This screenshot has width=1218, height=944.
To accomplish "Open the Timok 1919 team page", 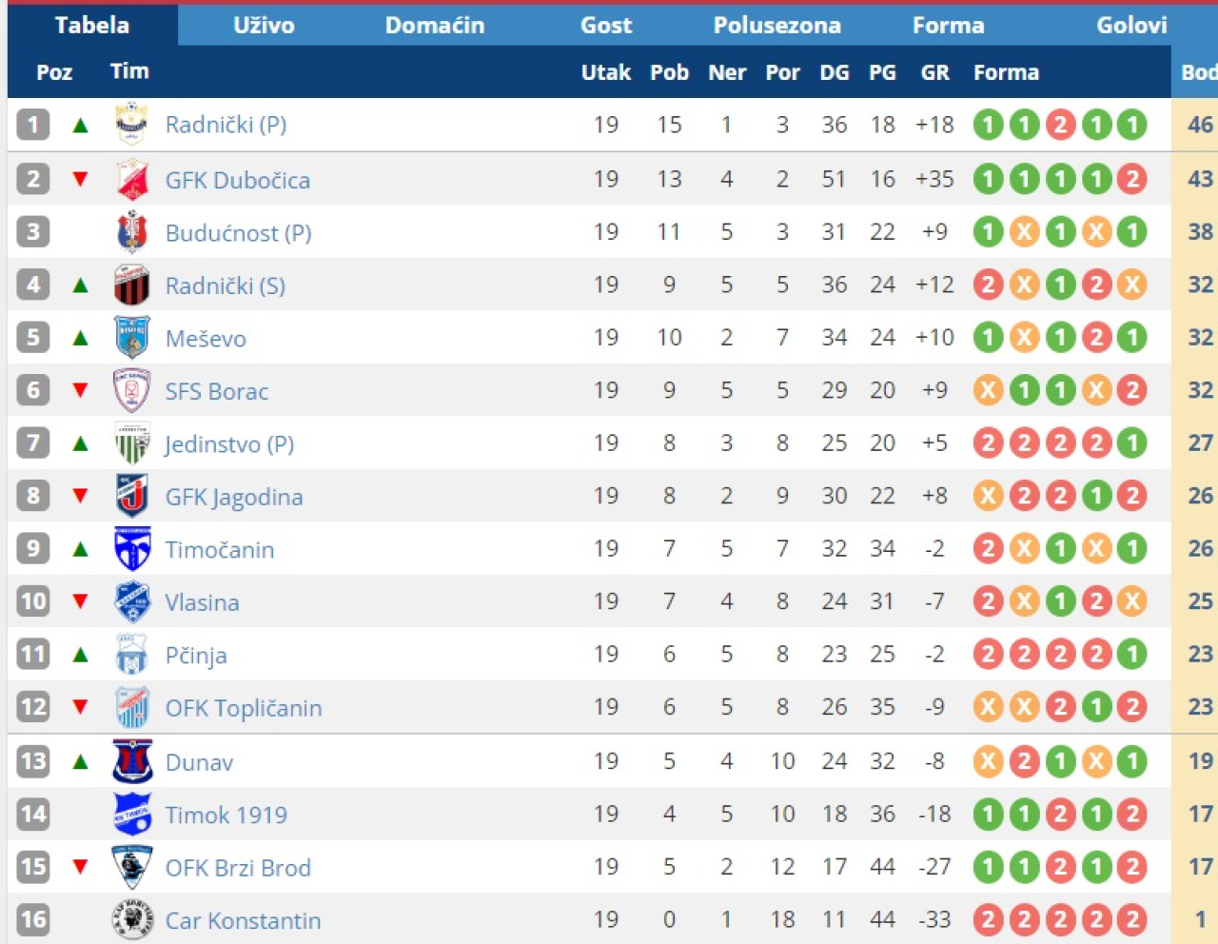I will [226, 815].
